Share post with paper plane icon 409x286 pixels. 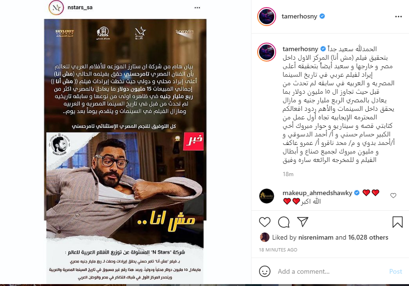(303, 222)
